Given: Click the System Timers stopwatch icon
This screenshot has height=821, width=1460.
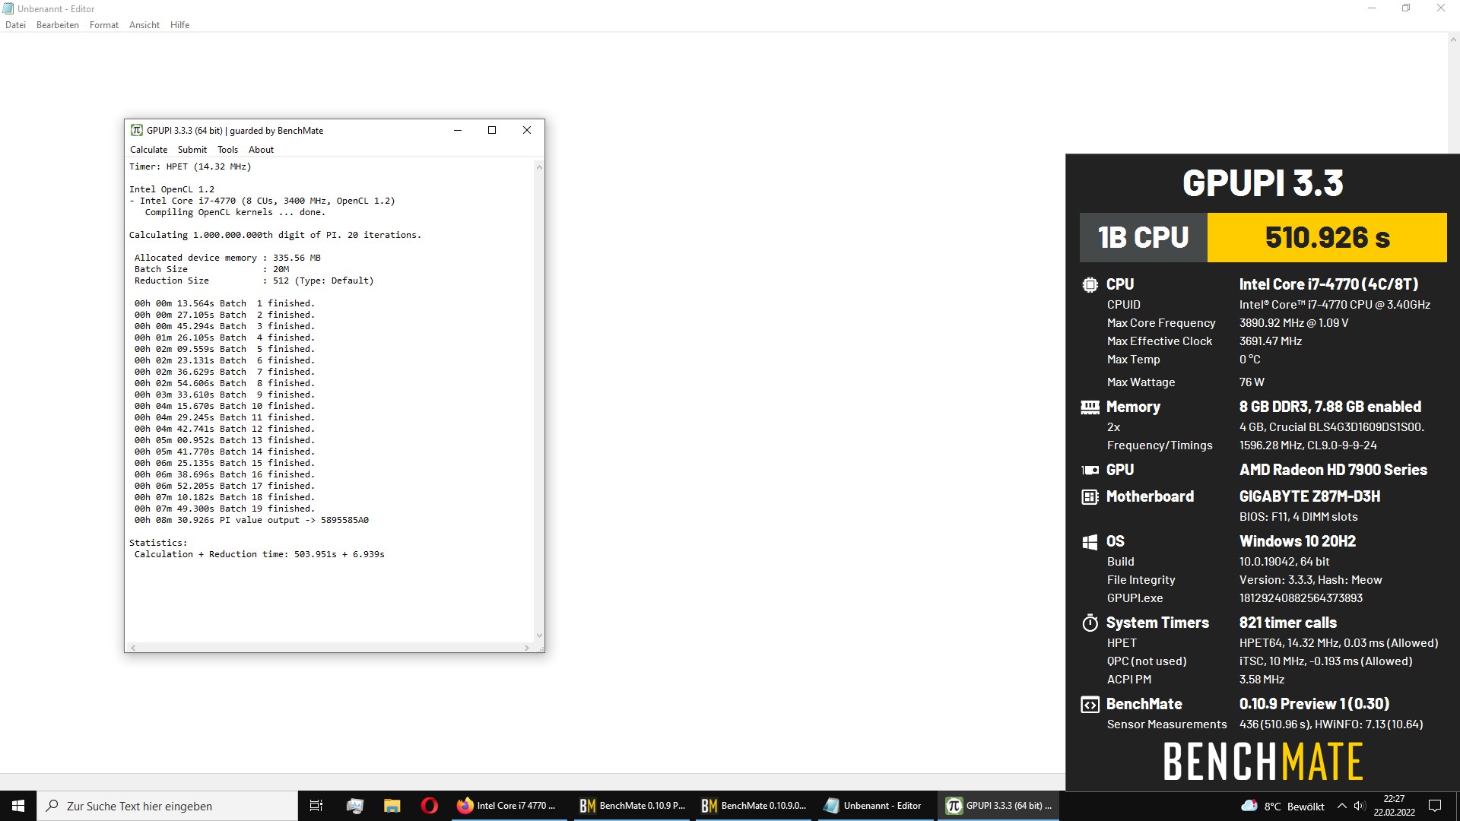Looking at the screenshot, I should (x=1090, y=623).
